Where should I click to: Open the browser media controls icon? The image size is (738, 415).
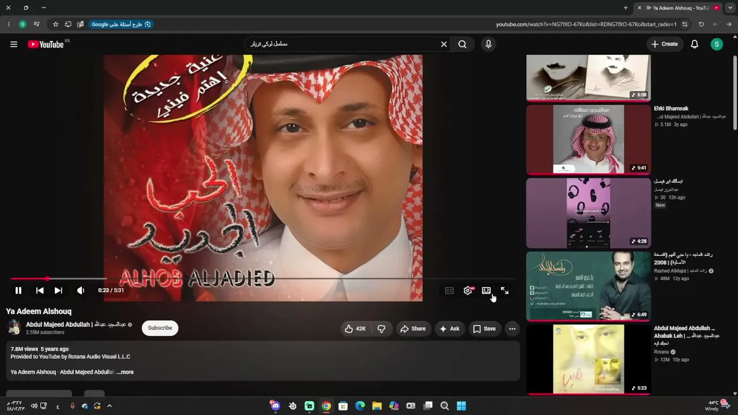pyautogui.click(x=36, y=24)
